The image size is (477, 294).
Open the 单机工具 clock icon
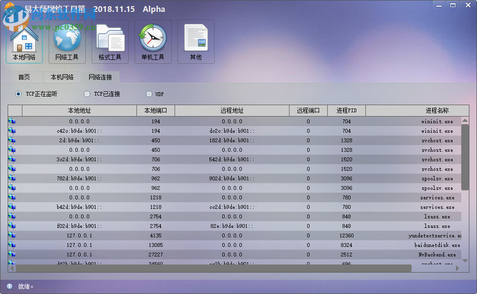[x=153, y=41]
